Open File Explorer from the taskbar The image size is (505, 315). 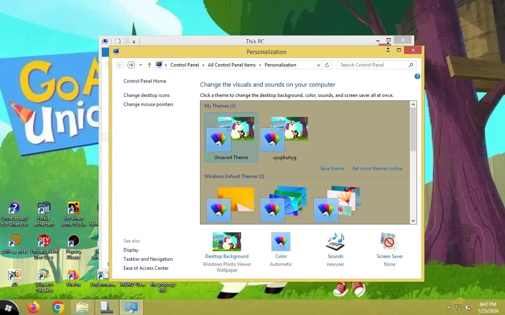coord(82,307)
